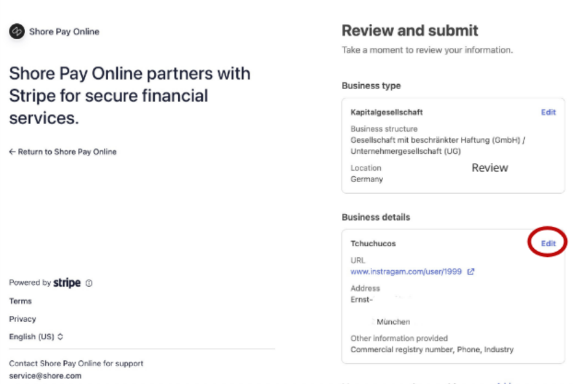Viewport: 575px width, 384px height.
Task: Open the English (US) language selector
Action: [x=36, y=337]
